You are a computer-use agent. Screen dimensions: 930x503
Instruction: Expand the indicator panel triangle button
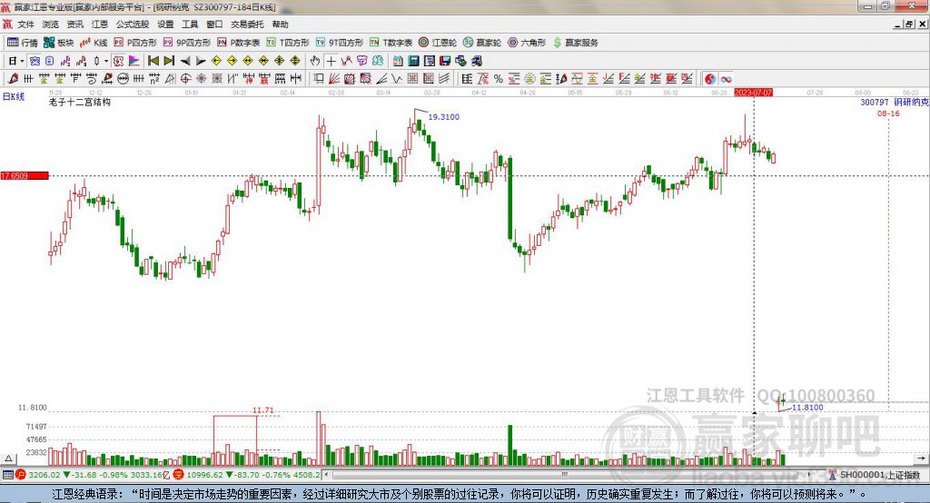pyautogui.click(x=8, y=459)
